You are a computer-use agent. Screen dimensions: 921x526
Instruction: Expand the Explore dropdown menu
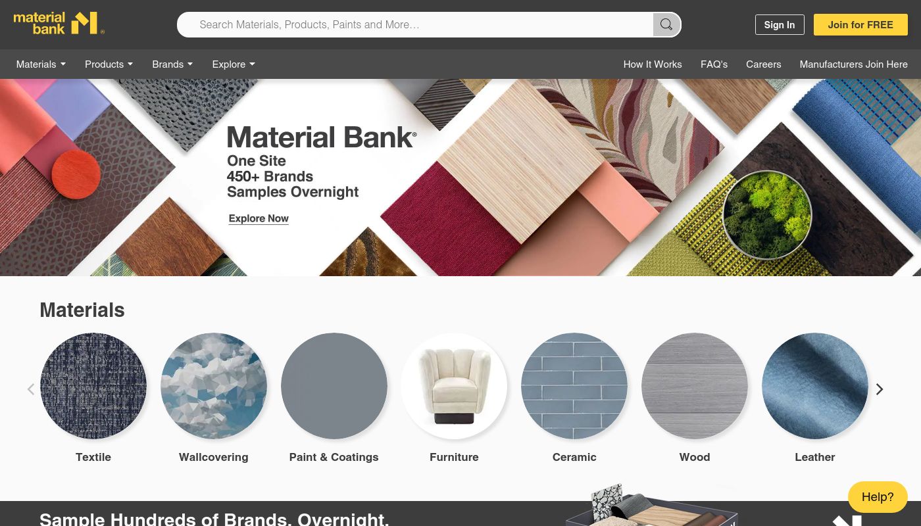pos(234,64)
